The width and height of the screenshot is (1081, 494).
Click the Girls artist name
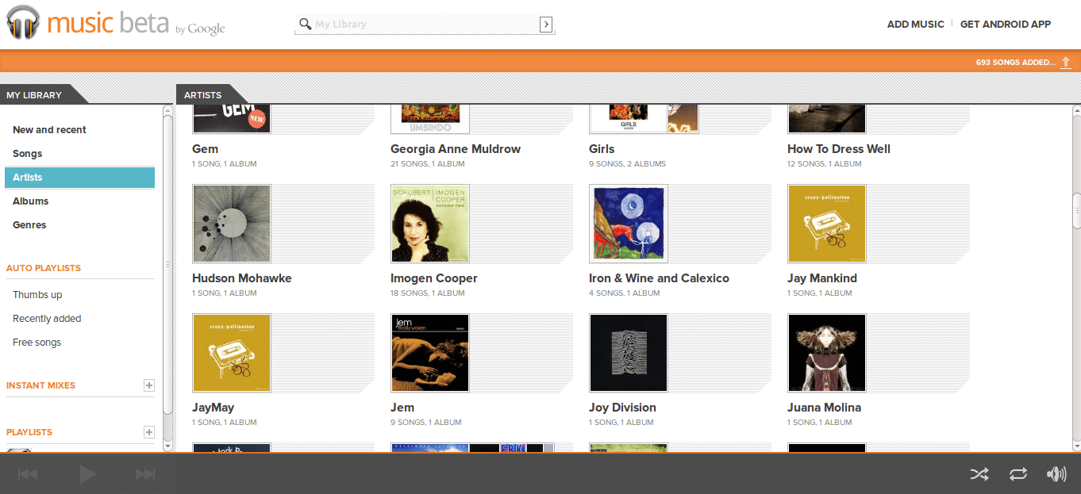[602, 149]
